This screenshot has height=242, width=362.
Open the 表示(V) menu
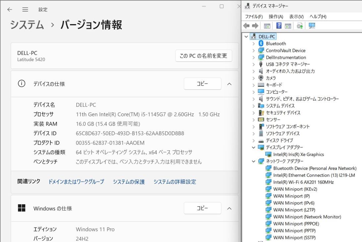[x=296, y=17]
